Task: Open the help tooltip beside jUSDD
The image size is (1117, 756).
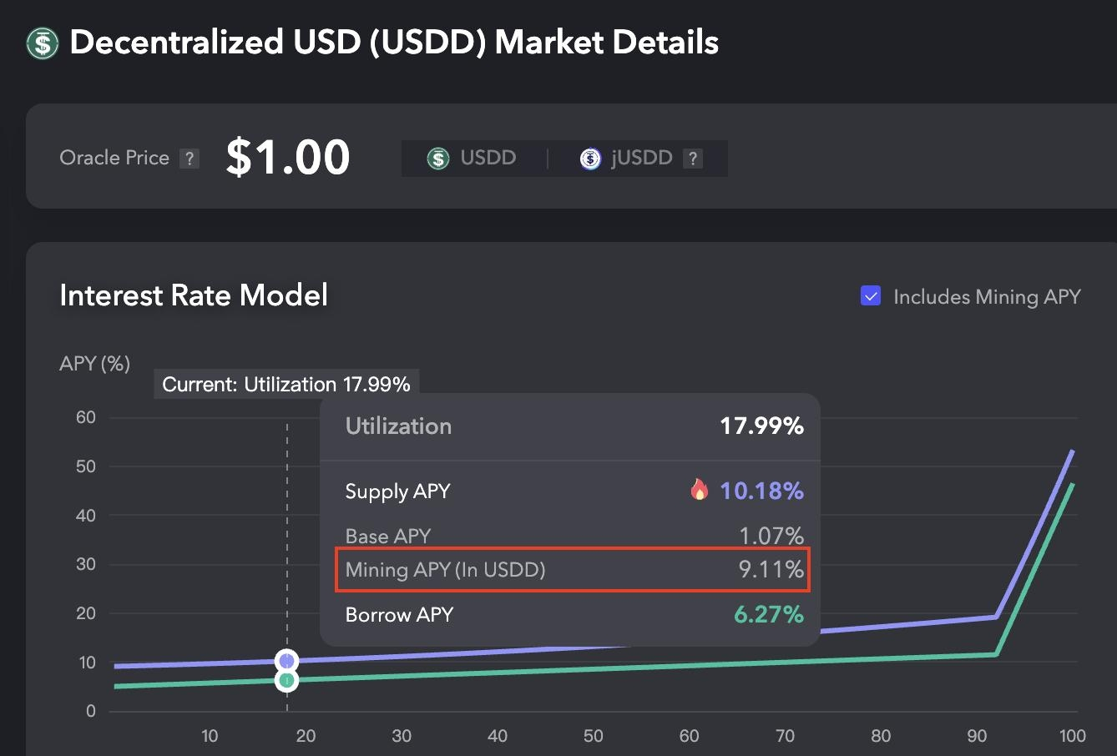Action: (x=693, y=159)
